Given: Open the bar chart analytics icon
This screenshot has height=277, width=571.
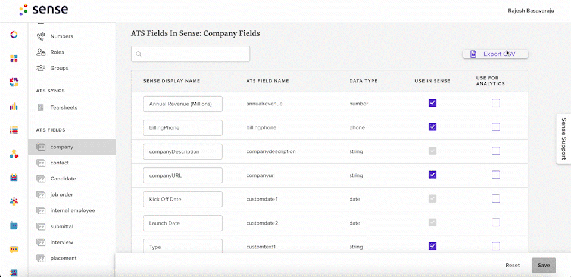Looking at the screenshot, I should (x=14, y=107).
